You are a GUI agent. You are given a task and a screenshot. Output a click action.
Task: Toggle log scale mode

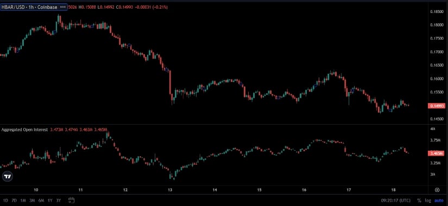[428, 200]
